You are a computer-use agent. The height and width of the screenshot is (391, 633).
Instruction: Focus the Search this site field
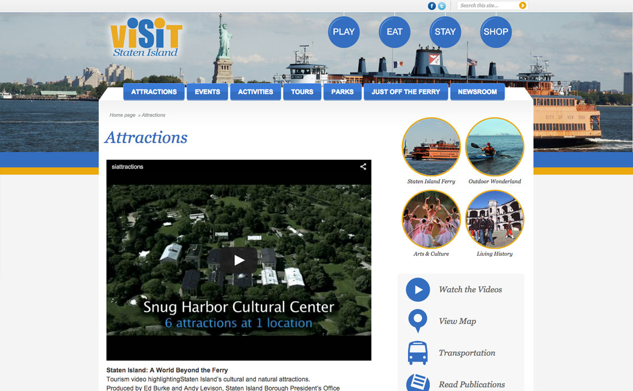(488, 5)
